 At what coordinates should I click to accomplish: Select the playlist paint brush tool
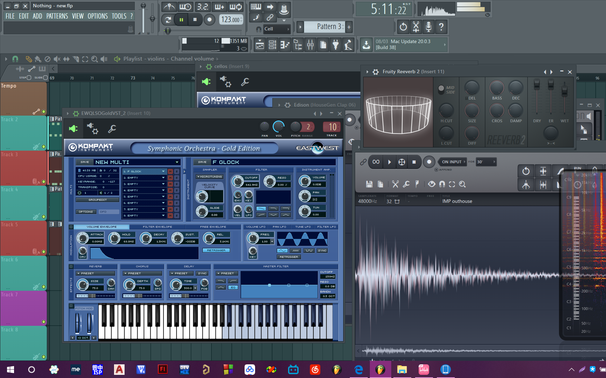click(x=38, y=59)
